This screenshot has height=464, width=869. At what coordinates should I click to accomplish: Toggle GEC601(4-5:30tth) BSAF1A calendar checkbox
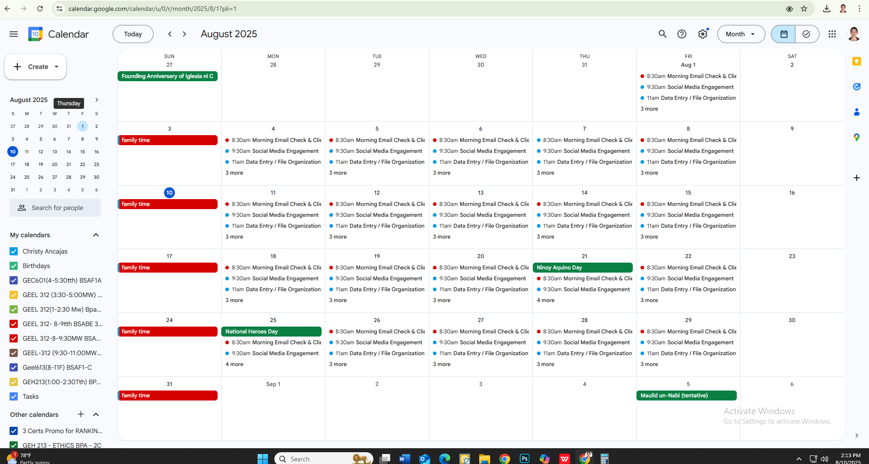14,280
